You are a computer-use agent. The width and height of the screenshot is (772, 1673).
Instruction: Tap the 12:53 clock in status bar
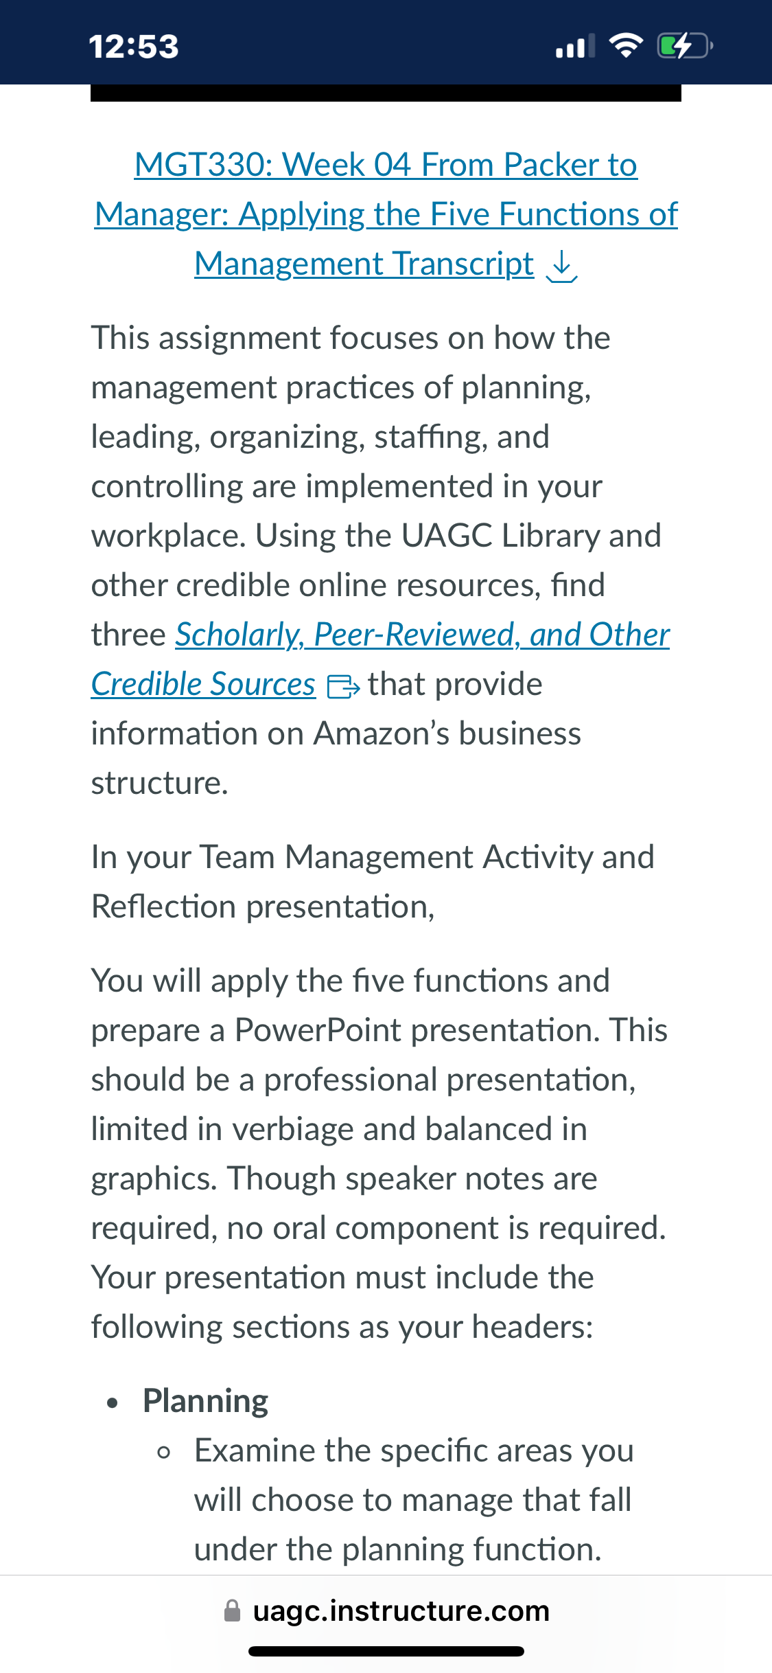pos(134,47)
